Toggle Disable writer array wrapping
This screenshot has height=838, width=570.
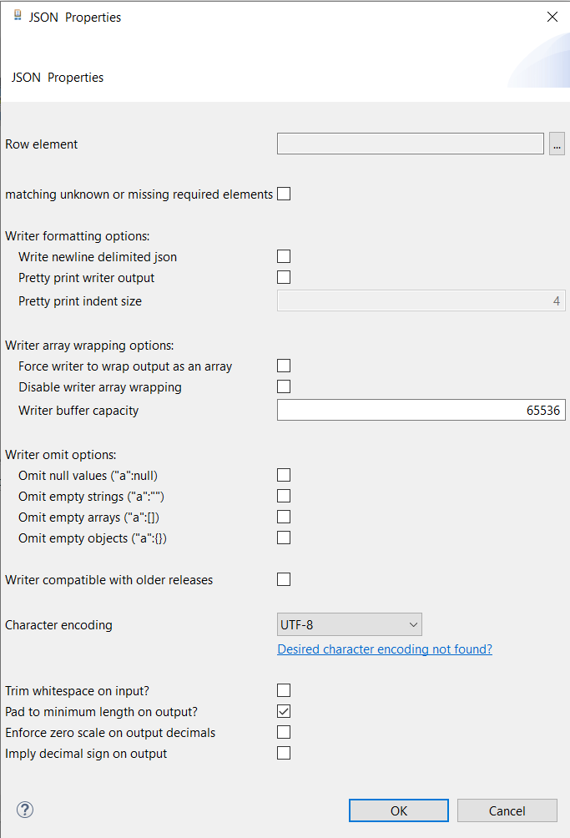[284, 386]
